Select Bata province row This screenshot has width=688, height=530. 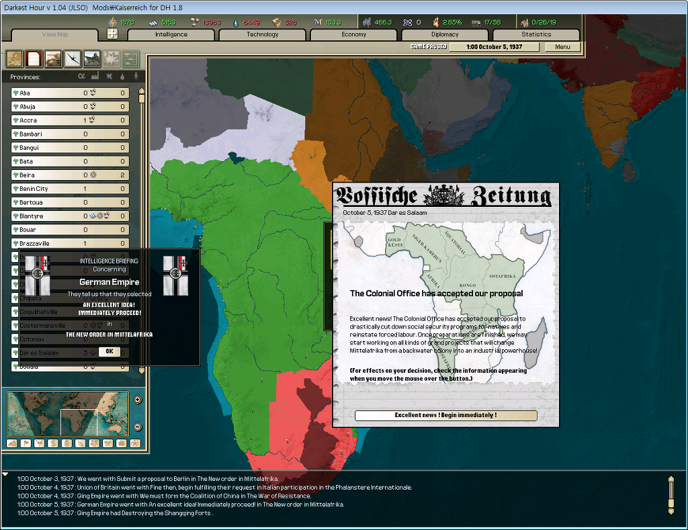[70, 161]
